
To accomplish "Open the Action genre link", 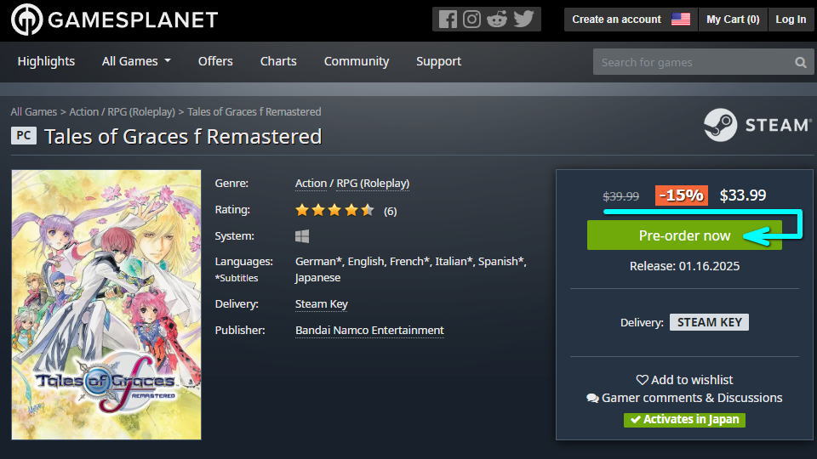I will [311, 184].
